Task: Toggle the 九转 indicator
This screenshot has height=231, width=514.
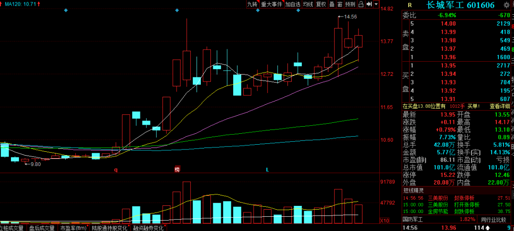Action: [252, 4]
